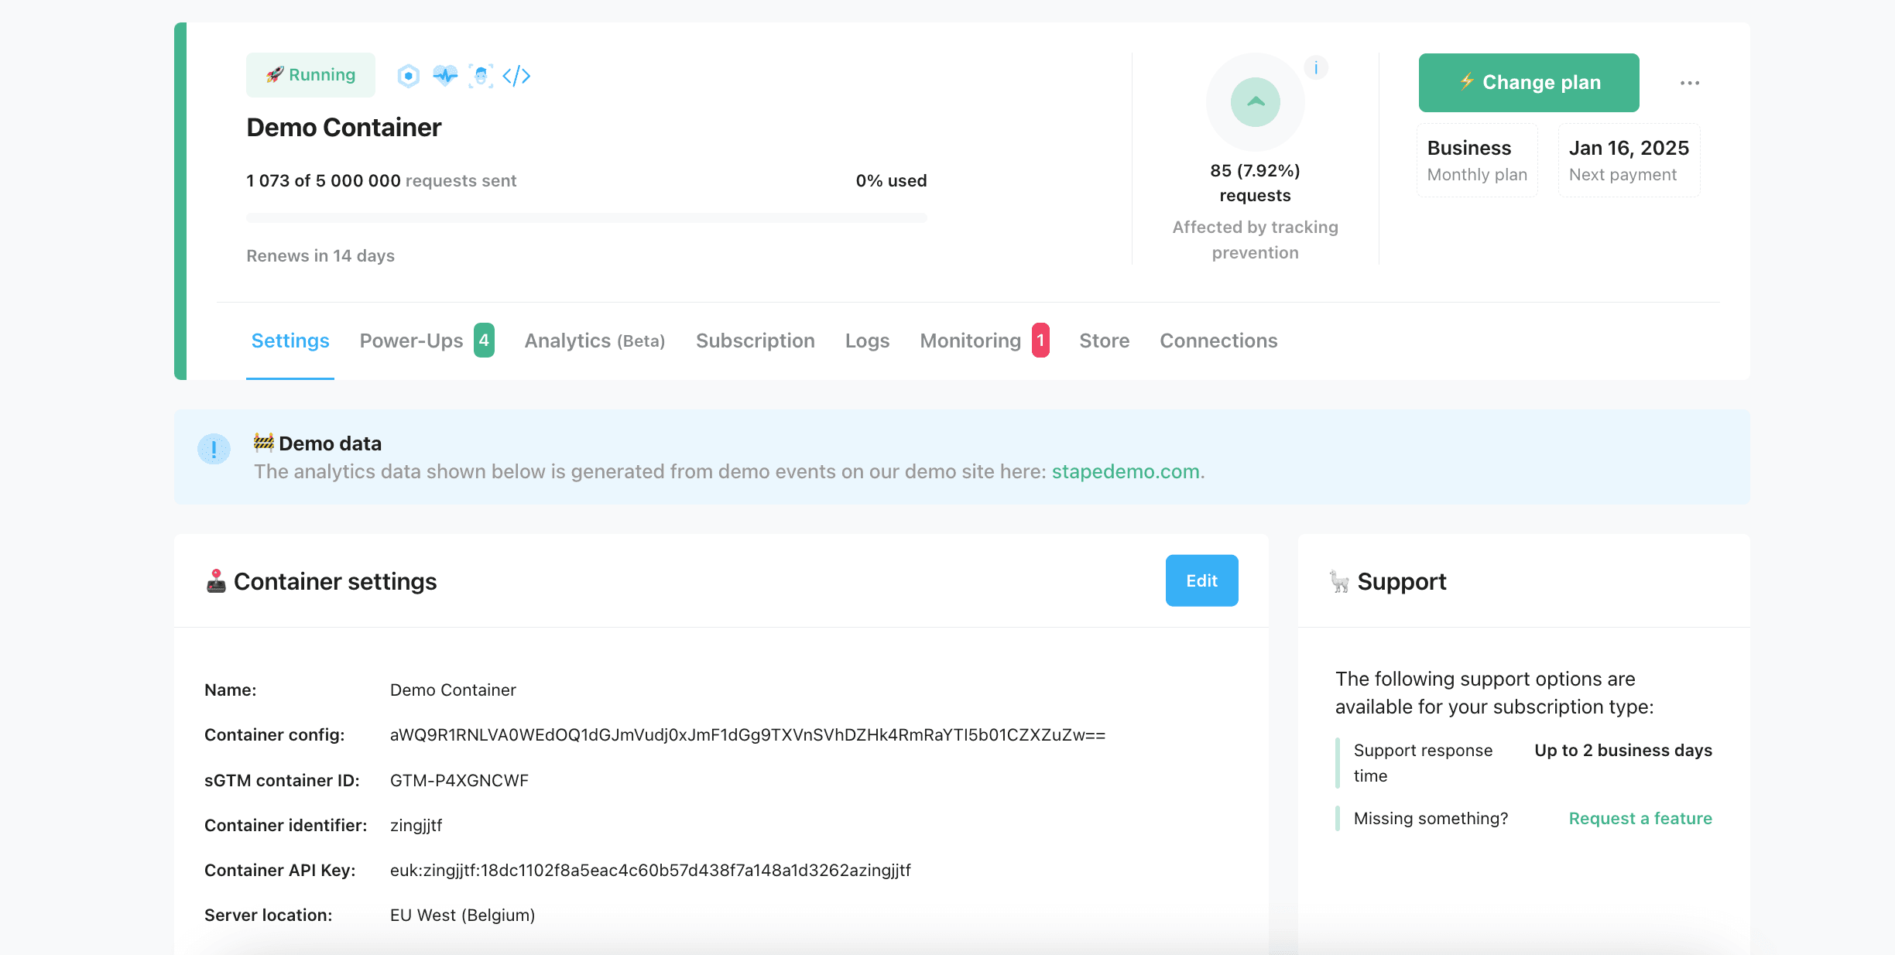Click the info icon near requests circle

pyautogui.click(x=1316, y=68)
